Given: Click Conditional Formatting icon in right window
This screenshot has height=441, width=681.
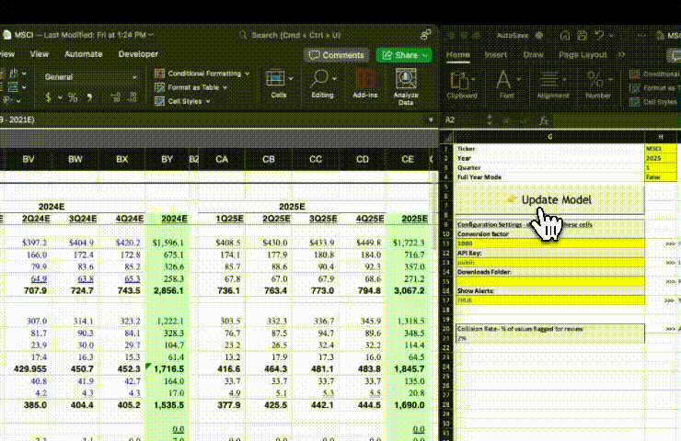Looking at the screenshot, I should pyautogui.click(x=635, y=74).
